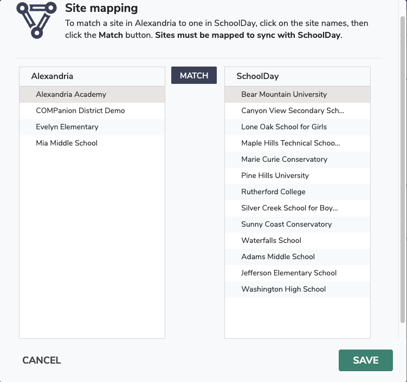Select Sunny Coast Conservatory
The height and width of the screenshot is (382, 407).
click(x=298, y=225)
